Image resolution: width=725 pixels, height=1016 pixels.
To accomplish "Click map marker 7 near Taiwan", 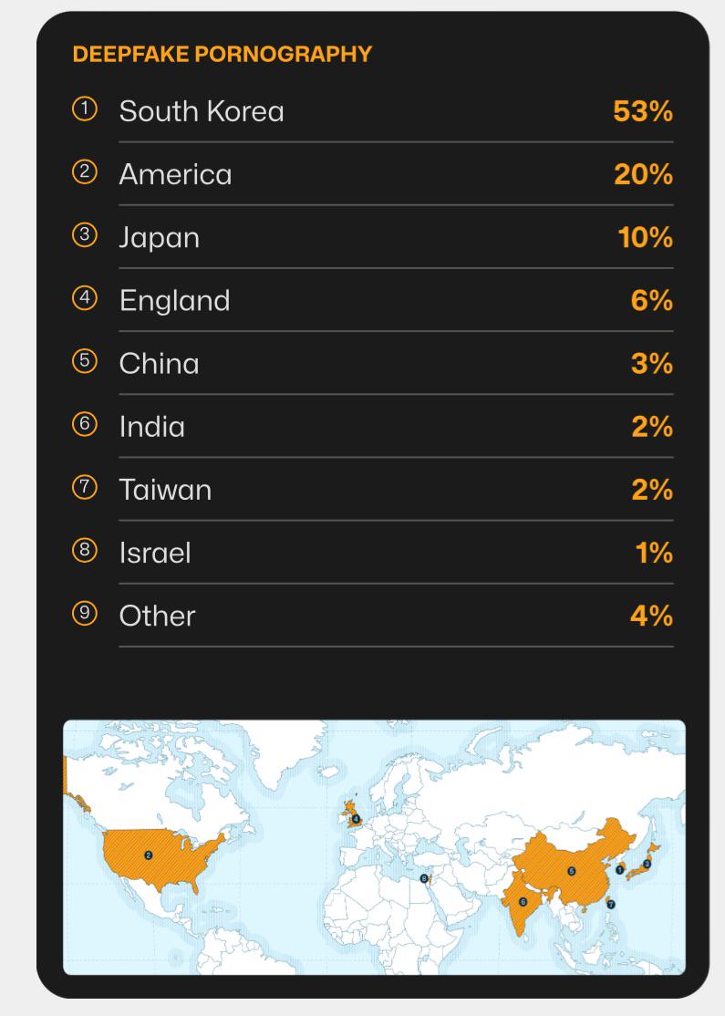I will [611, 904].
